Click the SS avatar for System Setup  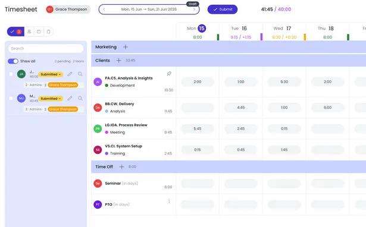pos(98,150)
